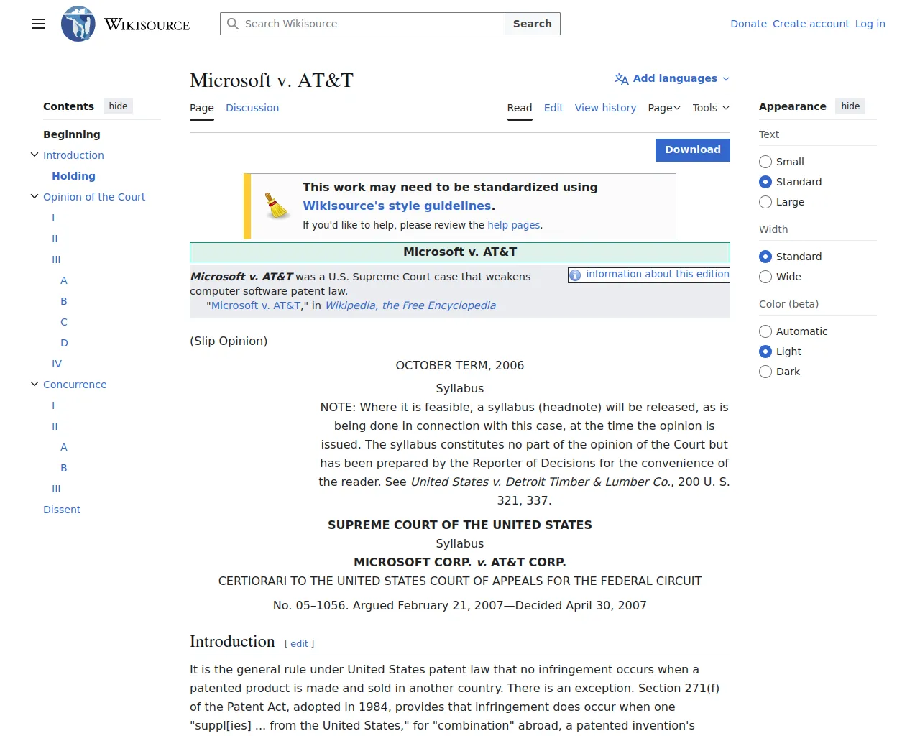Click the broom standardization notice icon
This screenshot has height=736, width=920.
(277, 206)
